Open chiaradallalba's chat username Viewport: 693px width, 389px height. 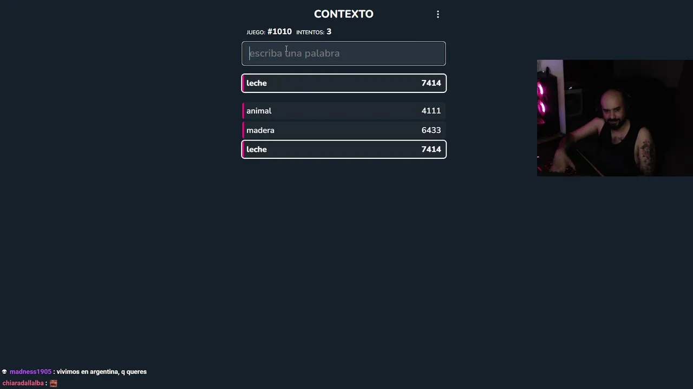(23, 383)
